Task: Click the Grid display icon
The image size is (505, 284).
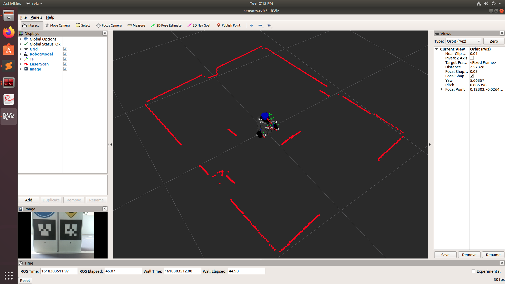Action: (x=26, y=49)
